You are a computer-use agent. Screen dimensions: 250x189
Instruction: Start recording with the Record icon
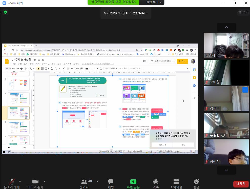pos(156,182)
